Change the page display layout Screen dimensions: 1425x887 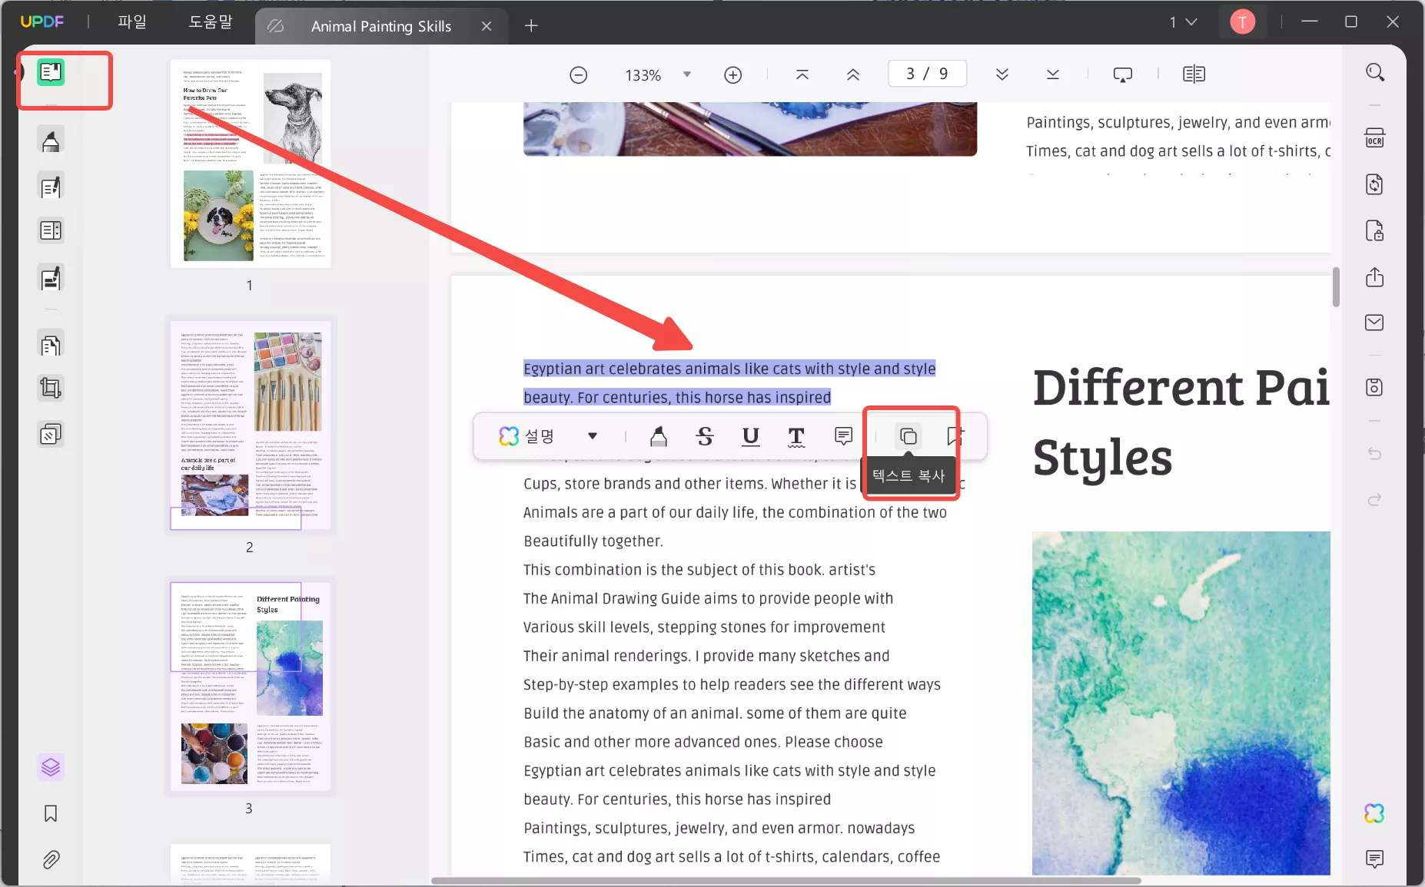(x=1194, y=74)
